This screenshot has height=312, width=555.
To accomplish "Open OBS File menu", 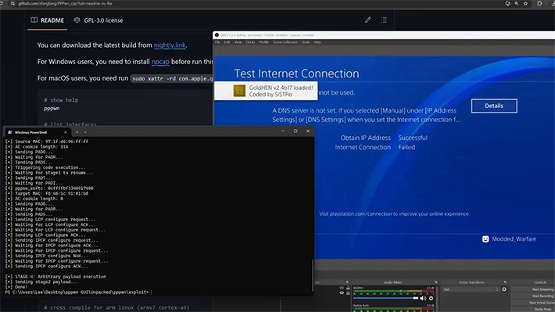I will coord(217,42).
